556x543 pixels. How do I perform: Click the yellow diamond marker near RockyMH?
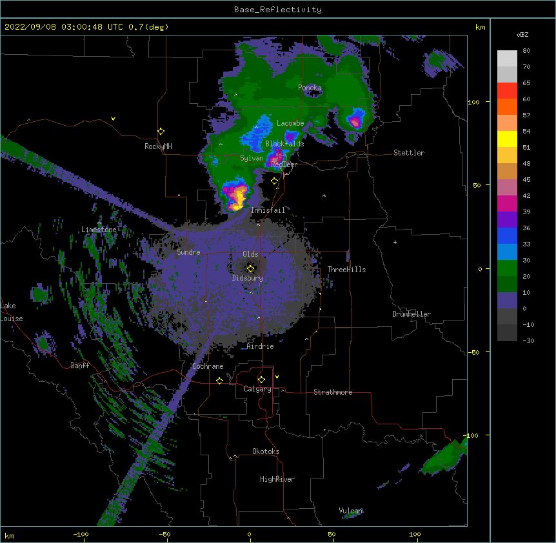click(x=161, y=132)
